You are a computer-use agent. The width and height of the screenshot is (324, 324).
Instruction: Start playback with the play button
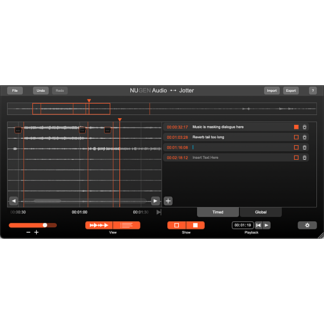[x=267, y=225]
